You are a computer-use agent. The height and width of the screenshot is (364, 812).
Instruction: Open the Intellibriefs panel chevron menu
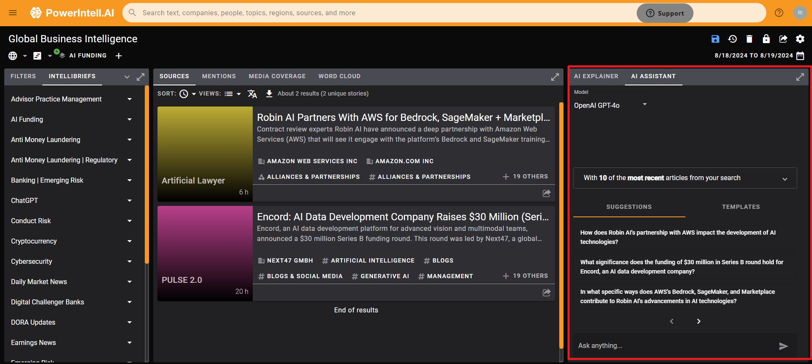pos(127,77)
